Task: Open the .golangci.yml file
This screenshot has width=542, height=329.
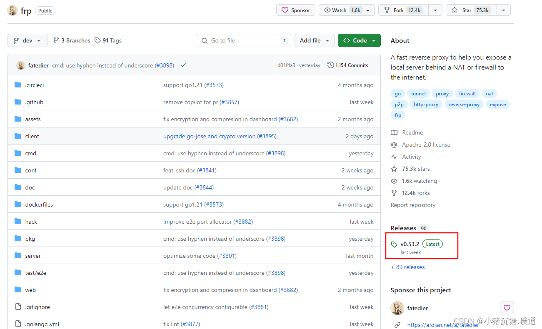Action: pos(42,324)
